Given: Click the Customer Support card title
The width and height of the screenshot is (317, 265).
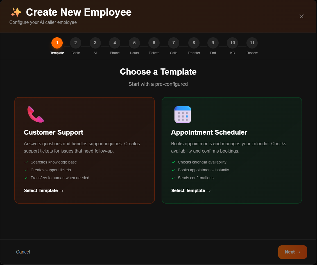Looking at the screenshot, I should click(54, 132).
